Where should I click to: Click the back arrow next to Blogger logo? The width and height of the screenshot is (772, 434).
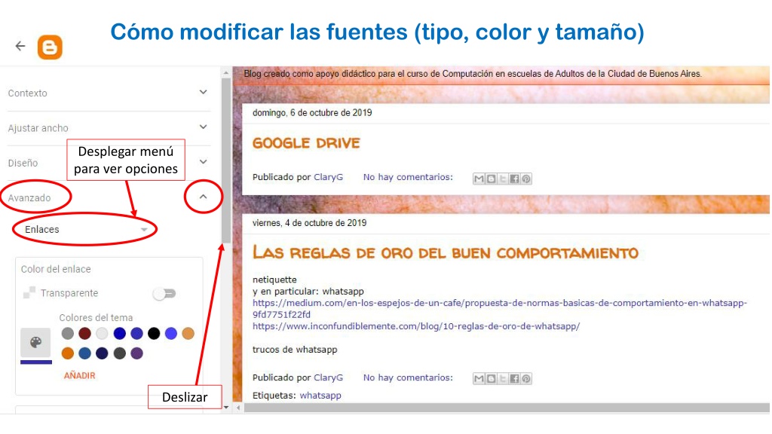(x=20, y=46)
